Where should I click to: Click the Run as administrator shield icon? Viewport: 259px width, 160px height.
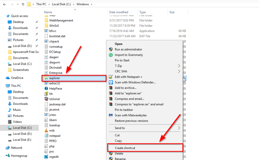pyautogui.click(x=111, y=49)
